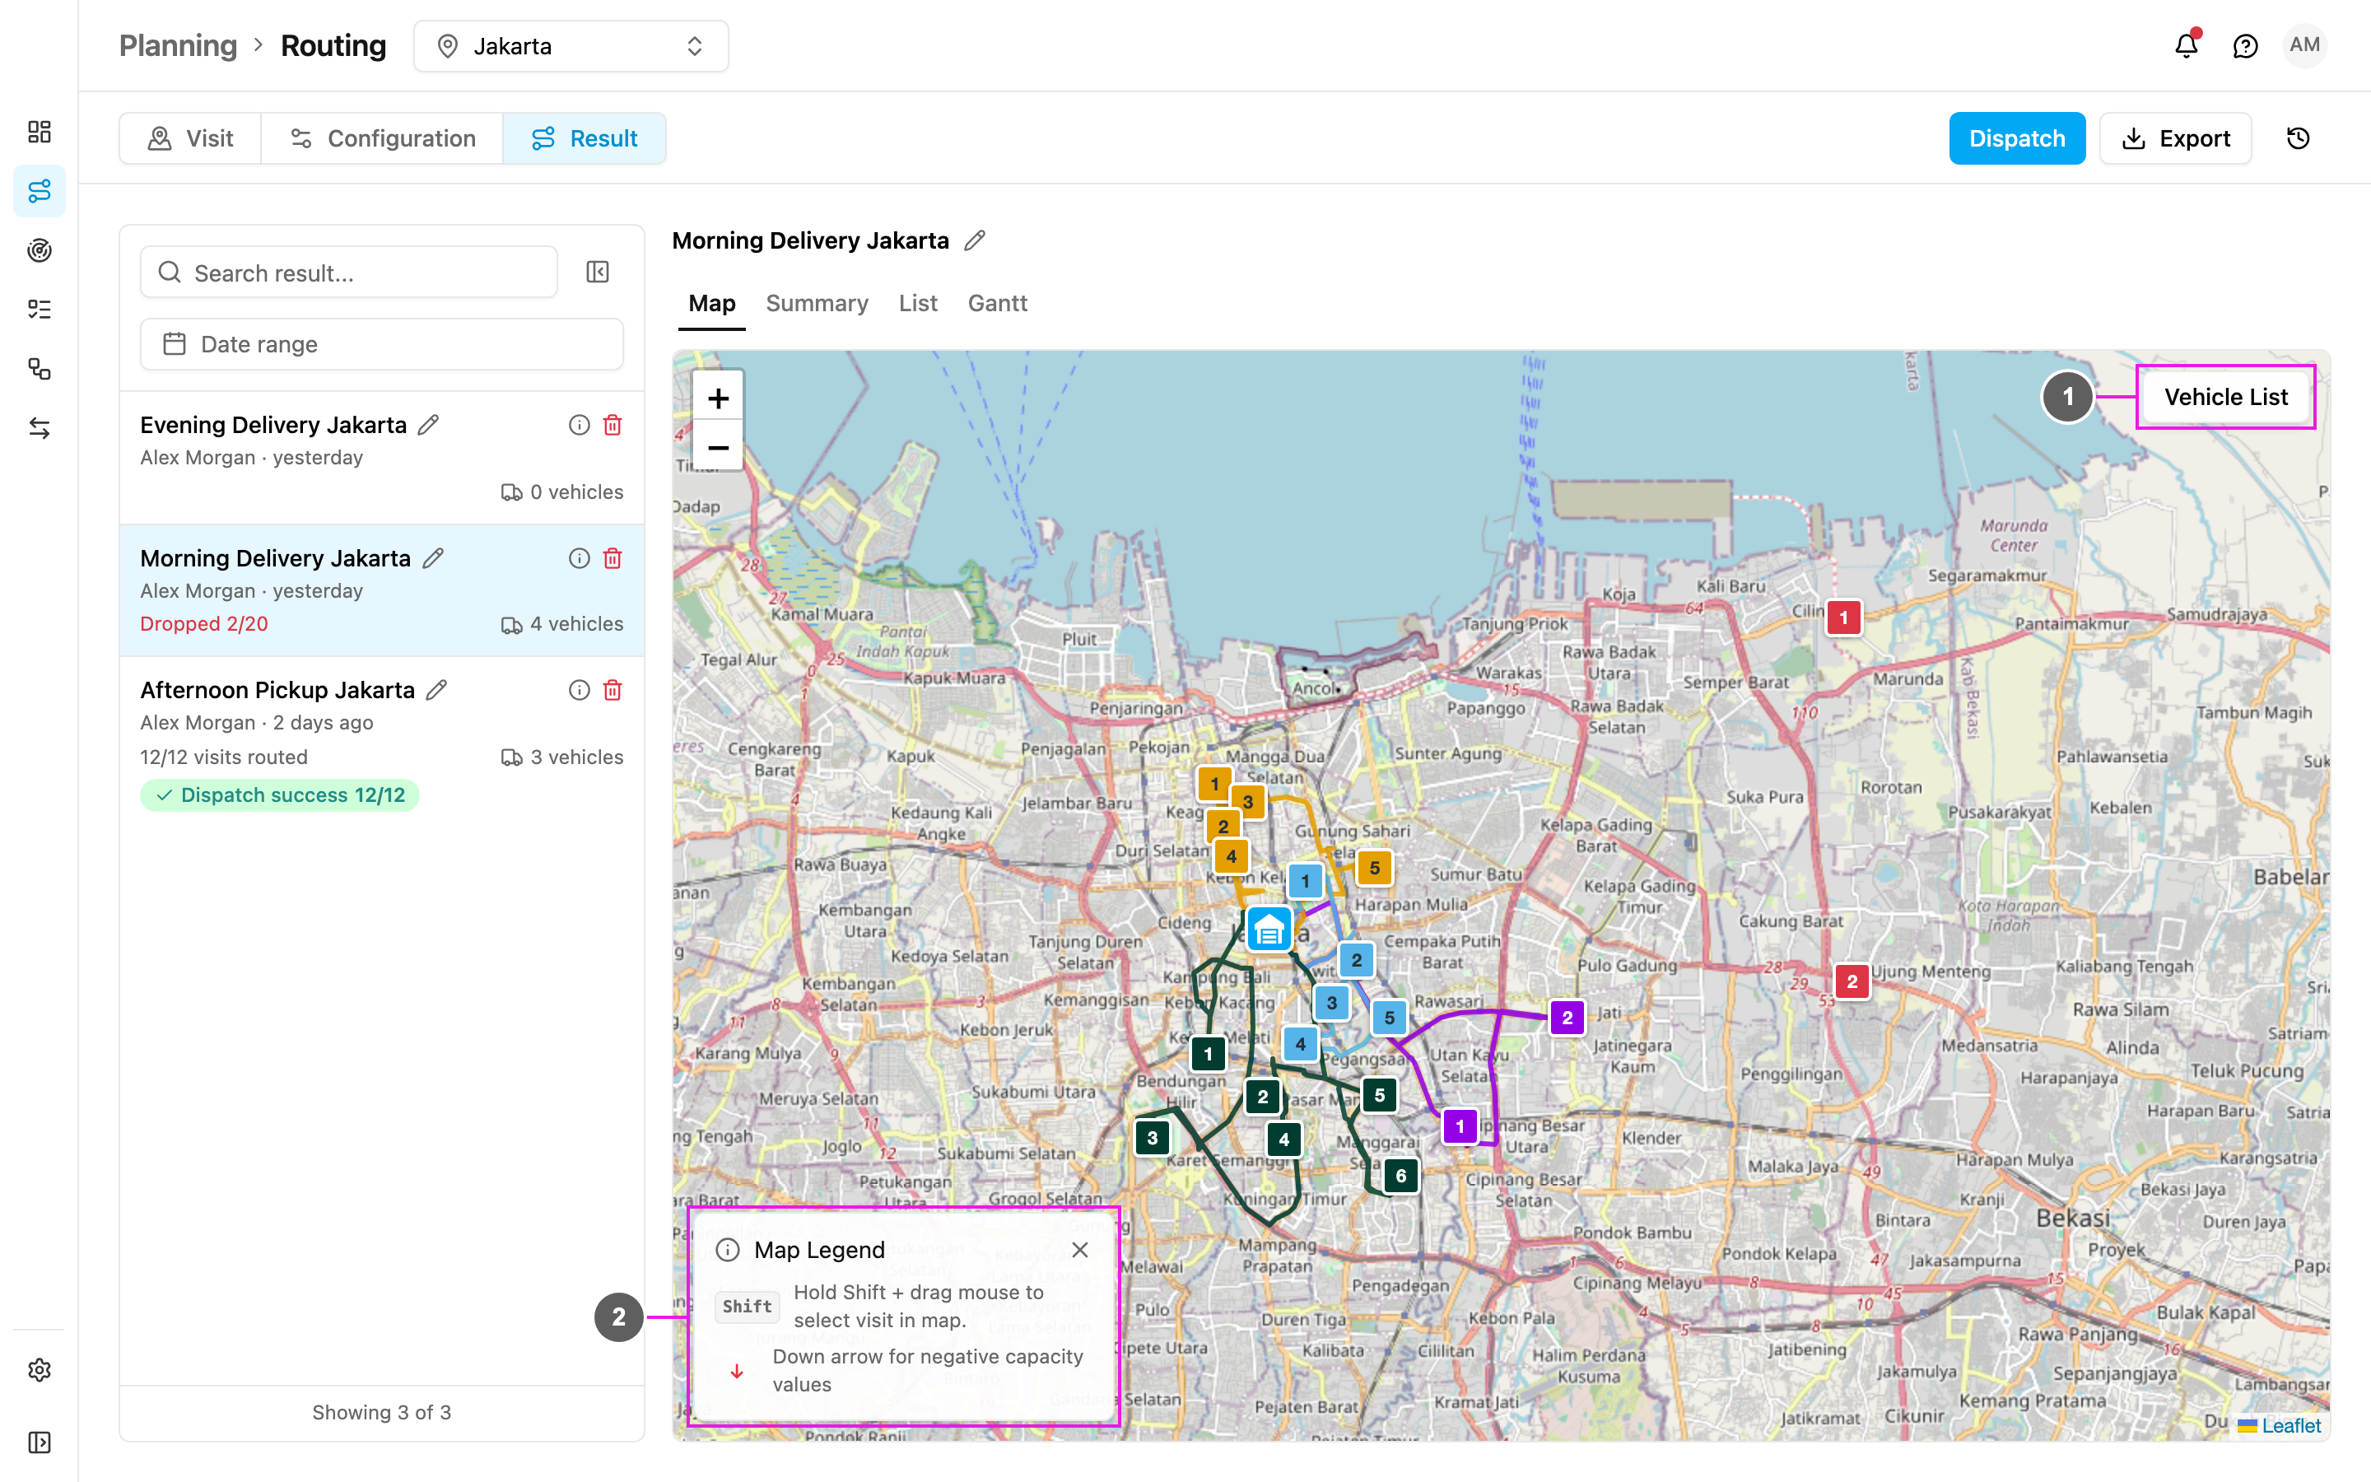2371x1482 pixels.
Task: Open the Jakarta location dropdown
Action: pos(571,46)
